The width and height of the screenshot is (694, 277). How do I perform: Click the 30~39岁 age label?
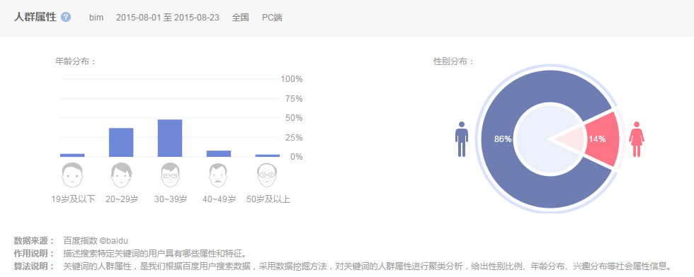point(171,199)
